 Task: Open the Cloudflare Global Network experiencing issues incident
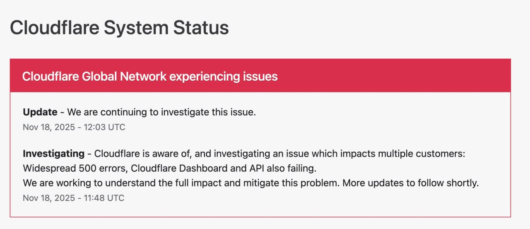click(x=149, y=76)
